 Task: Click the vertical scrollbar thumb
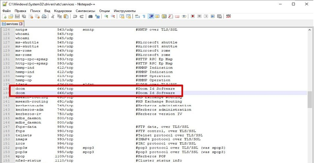[x=309, y=99]
